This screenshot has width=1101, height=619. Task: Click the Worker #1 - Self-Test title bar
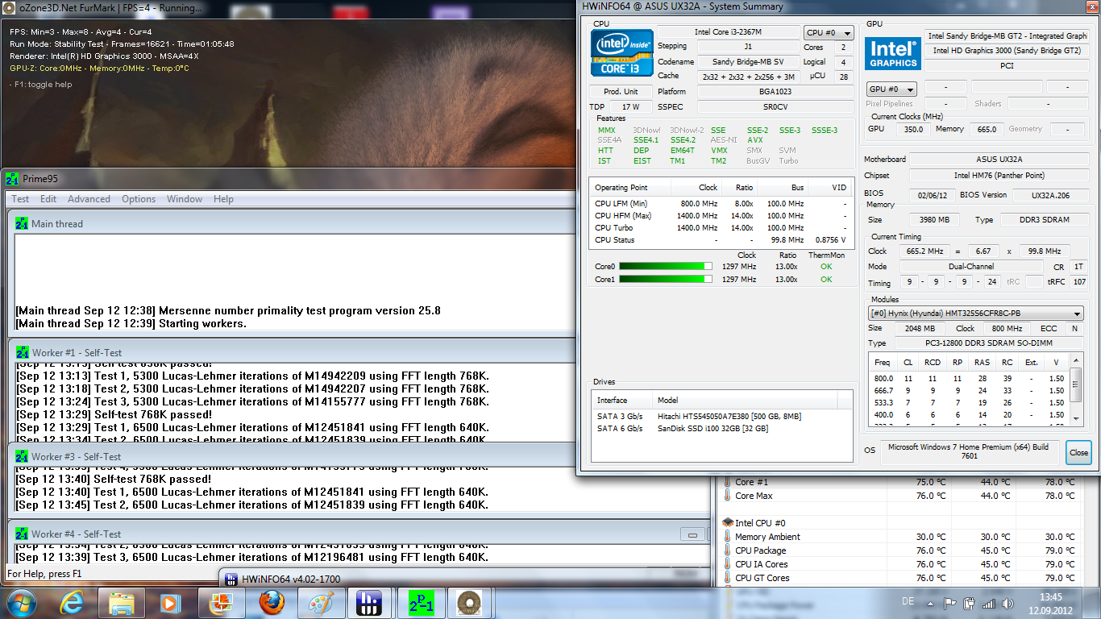(293, 353)
